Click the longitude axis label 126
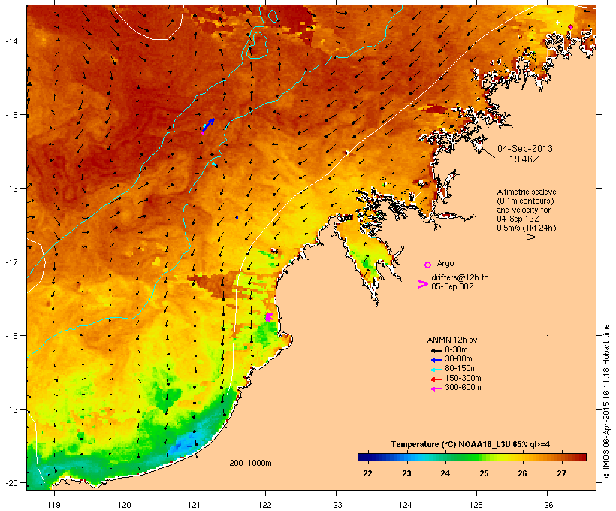Screen dimensions: 616x511 click(x=547, y=505)
